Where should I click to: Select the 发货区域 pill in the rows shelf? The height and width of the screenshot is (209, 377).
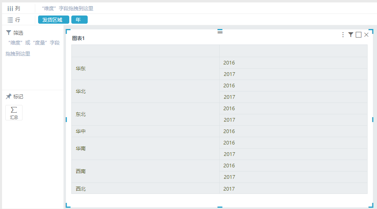[54, 20]
